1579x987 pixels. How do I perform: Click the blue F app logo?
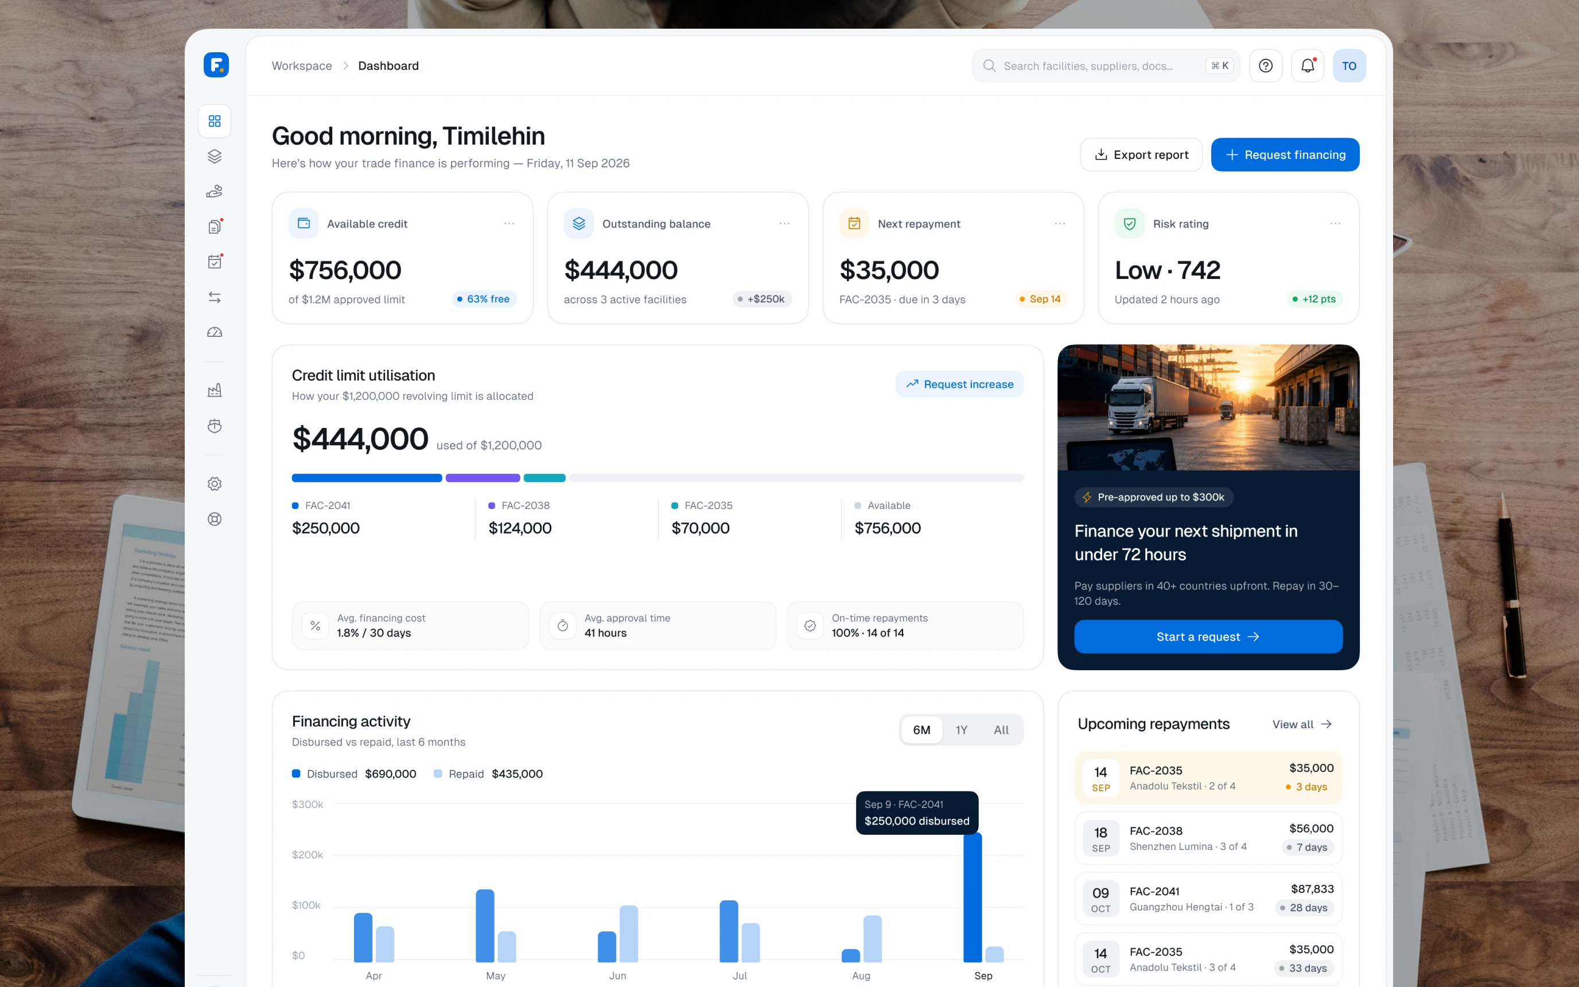click(216, 65)
